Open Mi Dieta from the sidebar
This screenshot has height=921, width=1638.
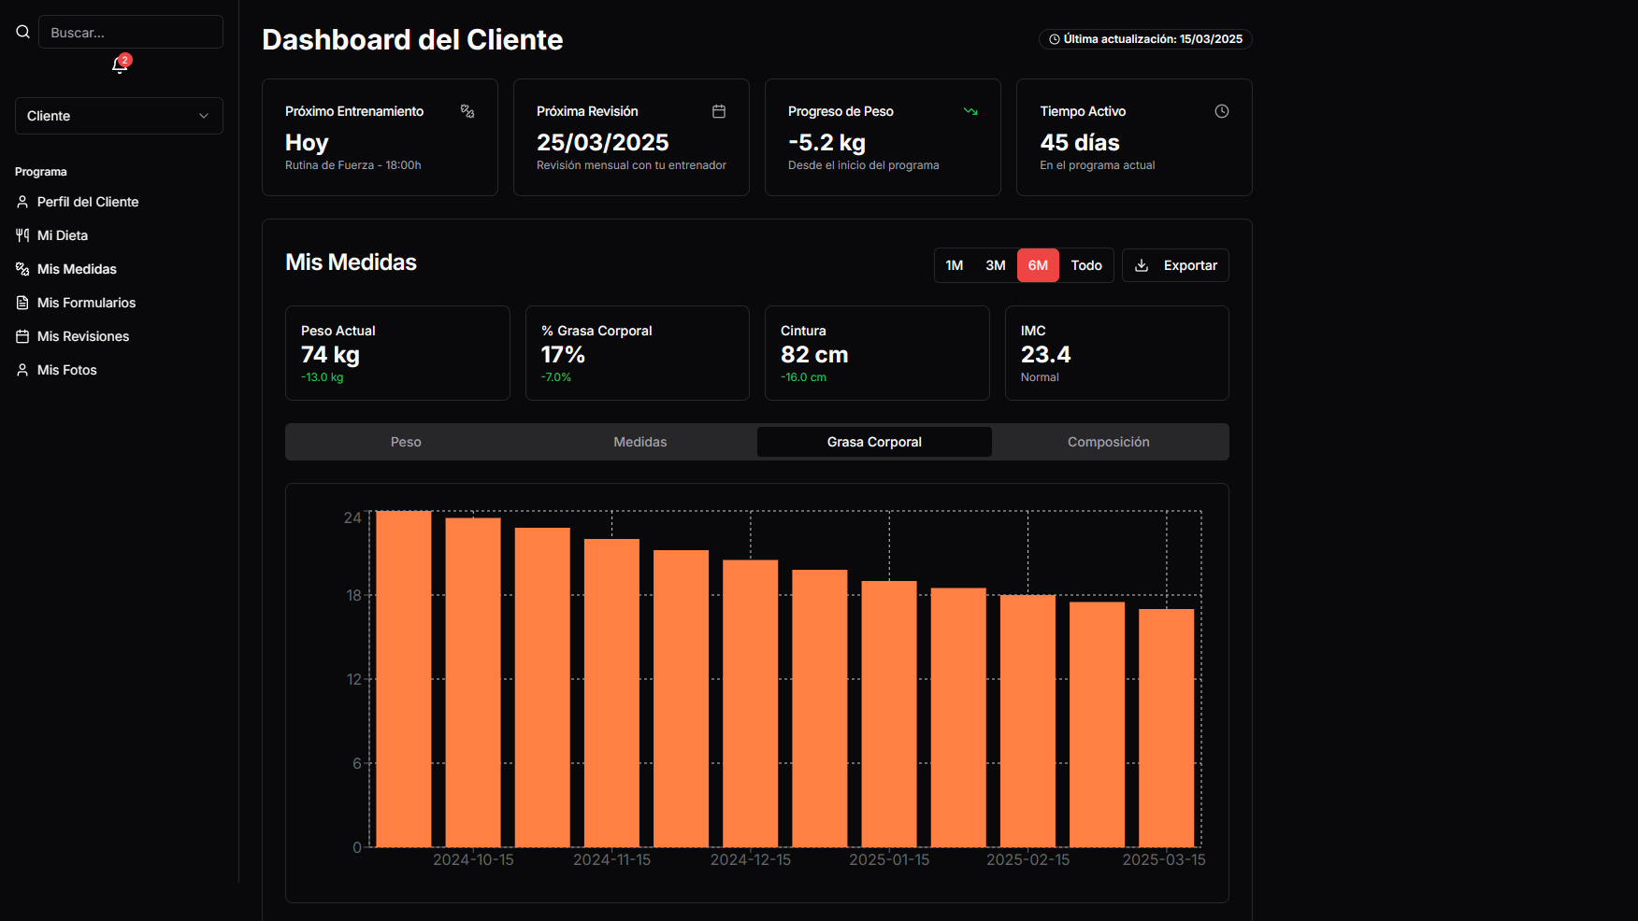click(63, 235)
